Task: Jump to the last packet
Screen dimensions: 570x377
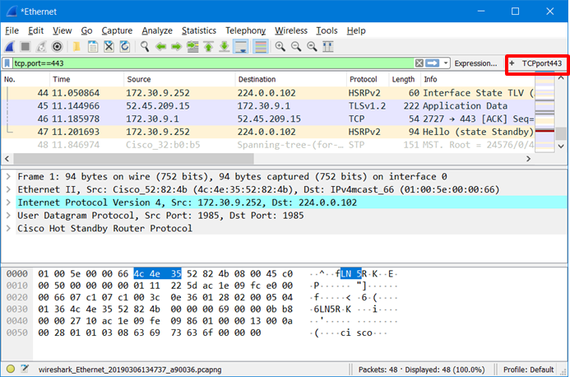Action: 225,47
